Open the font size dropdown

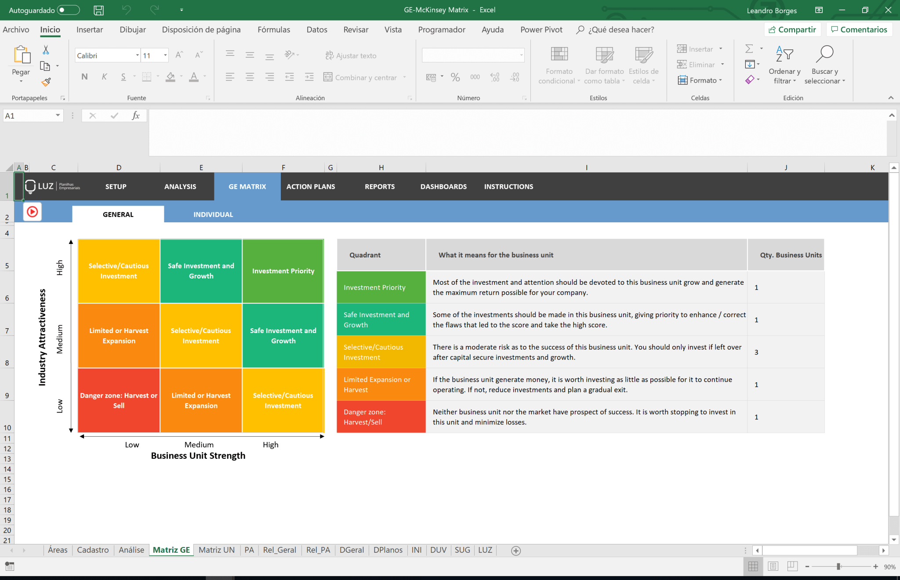click(x=165, y=55)
